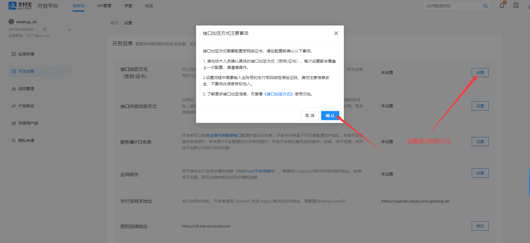Open the document checklist icon in header

tap(516, 6)
